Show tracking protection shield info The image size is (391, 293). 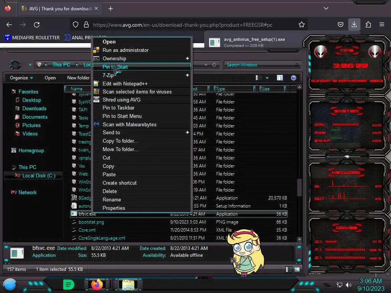tap(76, 24)
